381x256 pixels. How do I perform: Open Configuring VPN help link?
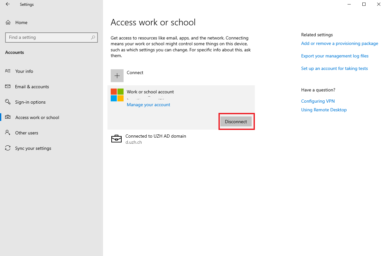coord(318,101)
